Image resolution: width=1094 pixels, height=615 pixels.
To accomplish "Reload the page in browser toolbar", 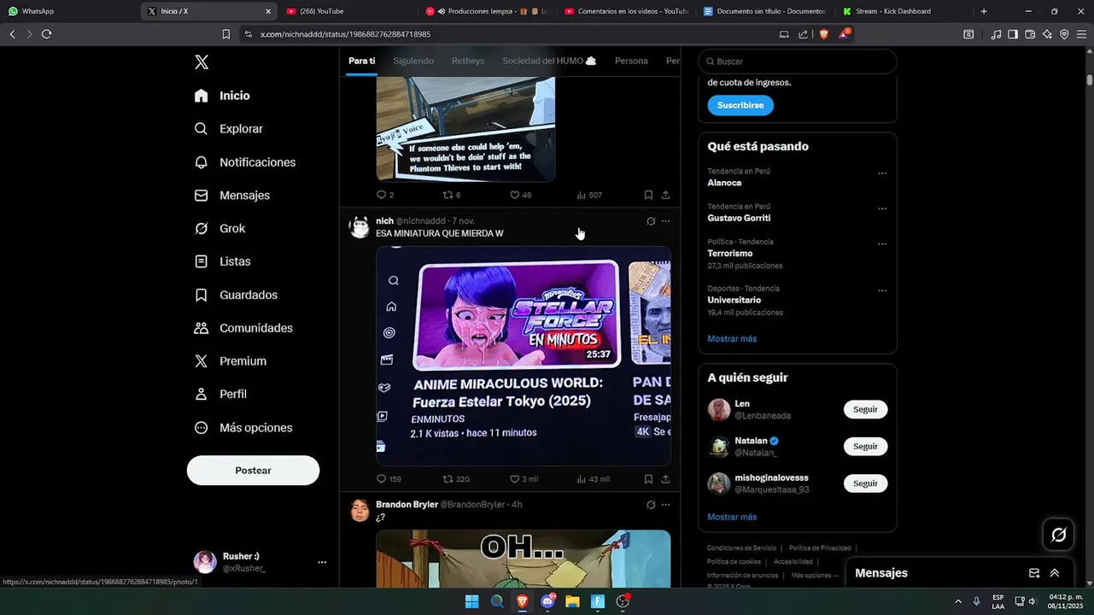I will 46,34.
